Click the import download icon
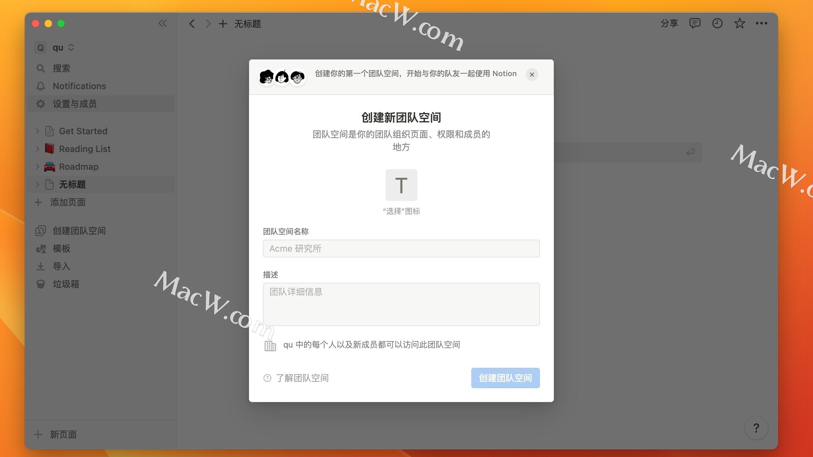The image size is (813, 457). pyautogui.click(x=41, y=266)
